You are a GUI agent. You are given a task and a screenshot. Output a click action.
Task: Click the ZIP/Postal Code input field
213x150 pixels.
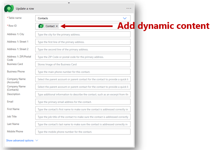[83, 57]
